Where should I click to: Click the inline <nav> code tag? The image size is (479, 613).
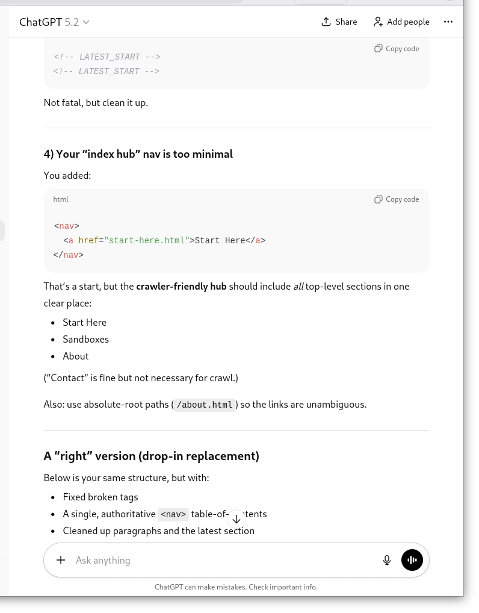pyautogui.click(x=173, y=514)
